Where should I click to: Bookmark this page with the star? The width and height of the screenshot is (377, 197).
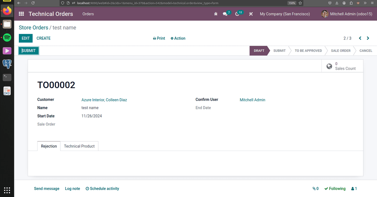tap(300, 3)
